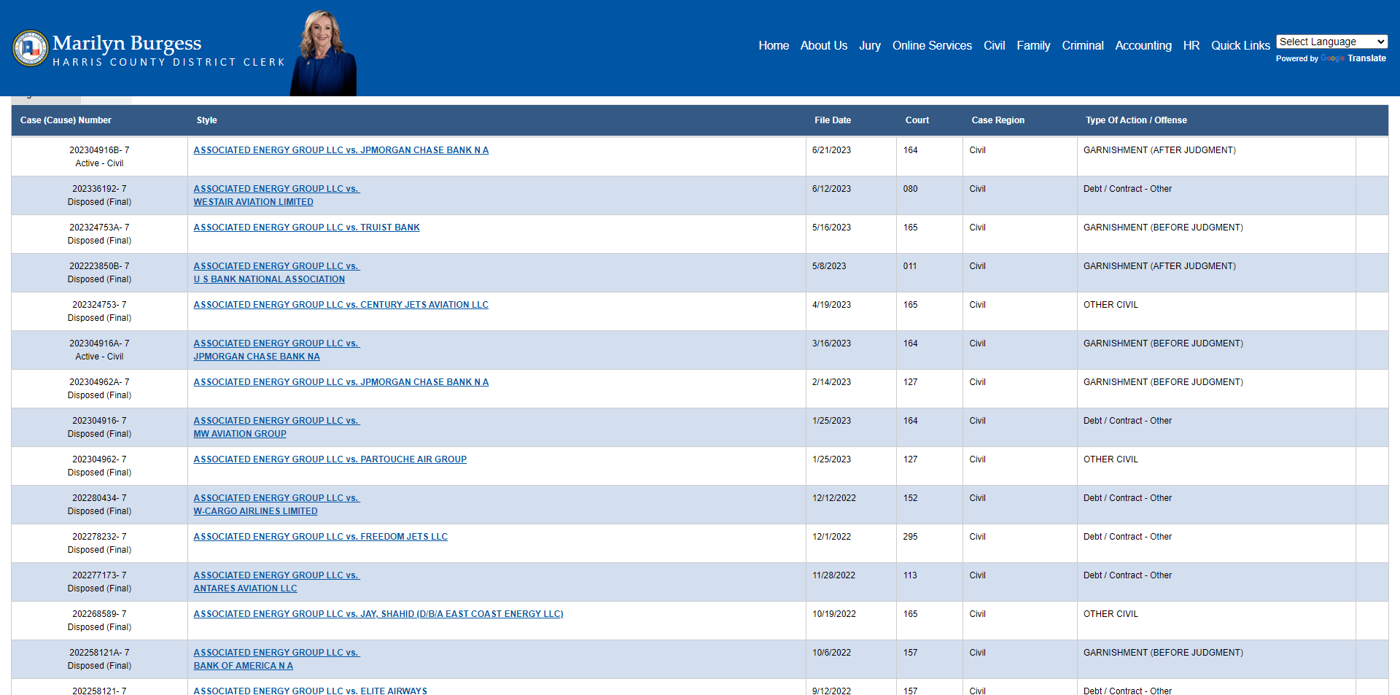Screen dimensions: 1400x695
Task: Open the BANK OF AMERICA N A case link
Action: coord(277,659)
